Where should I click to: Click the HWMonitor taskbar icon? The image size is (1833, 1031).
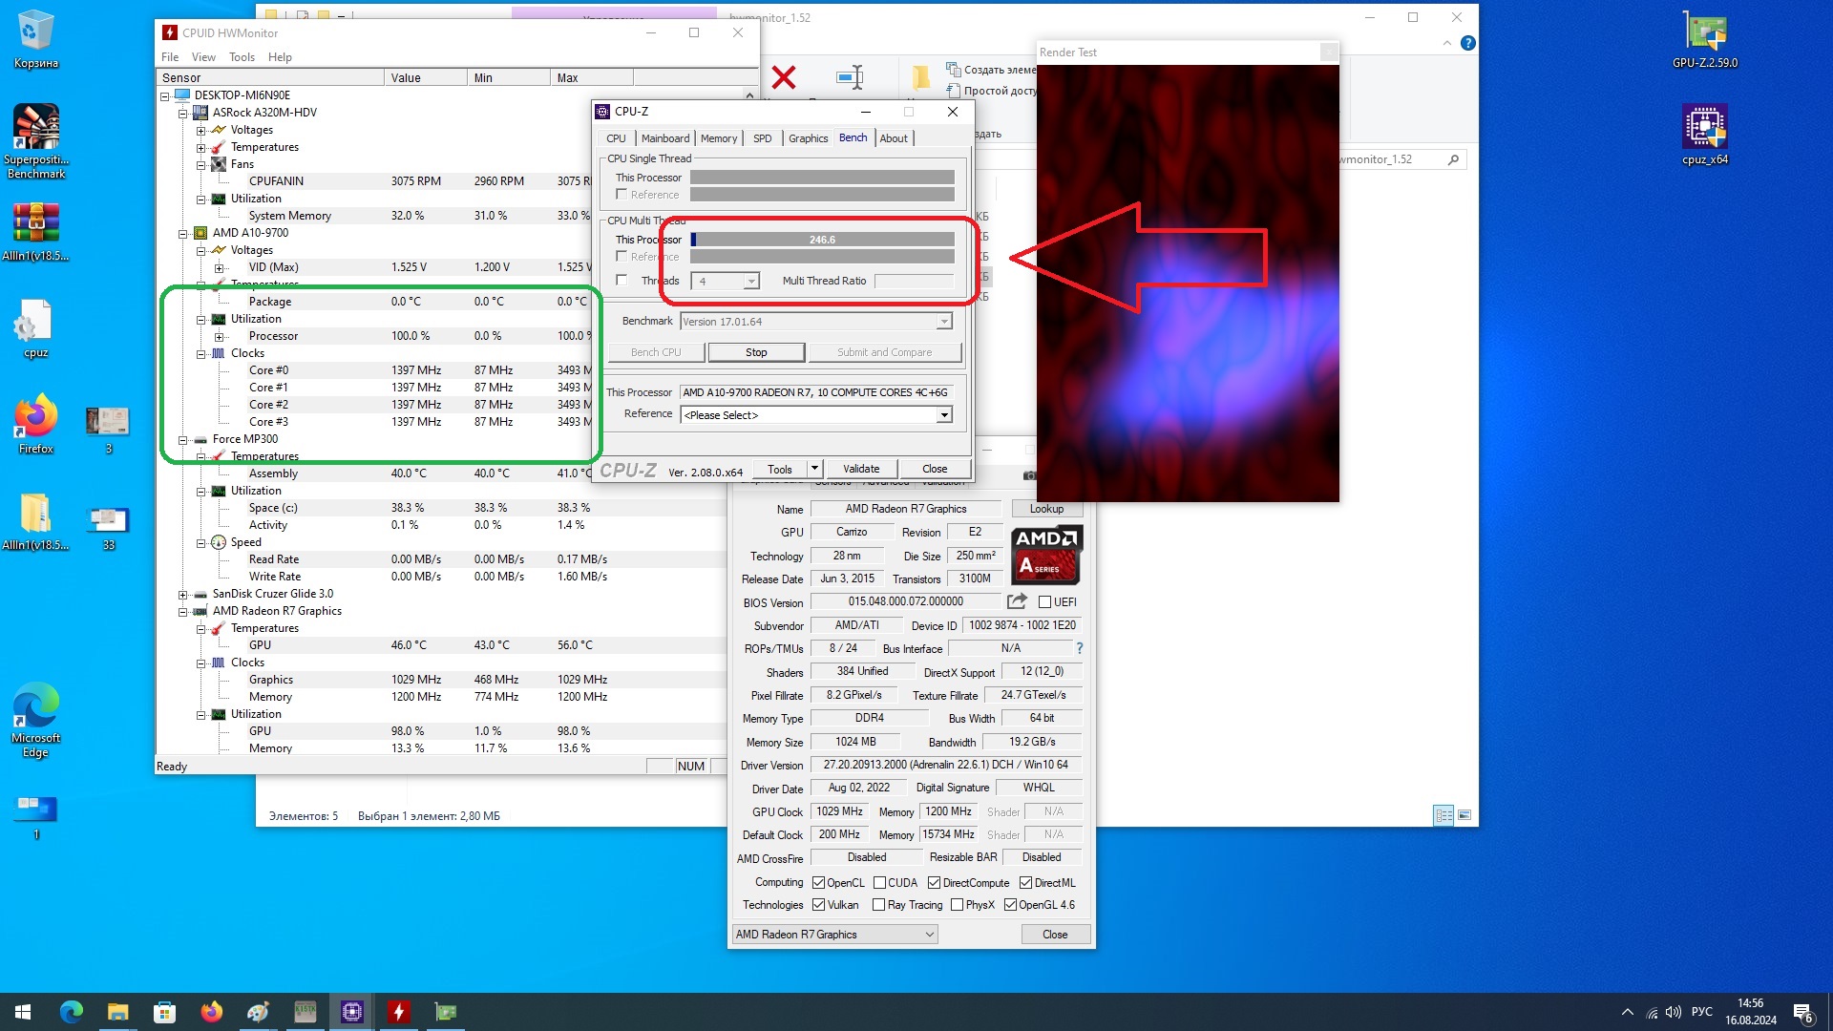coord(398,1011)
